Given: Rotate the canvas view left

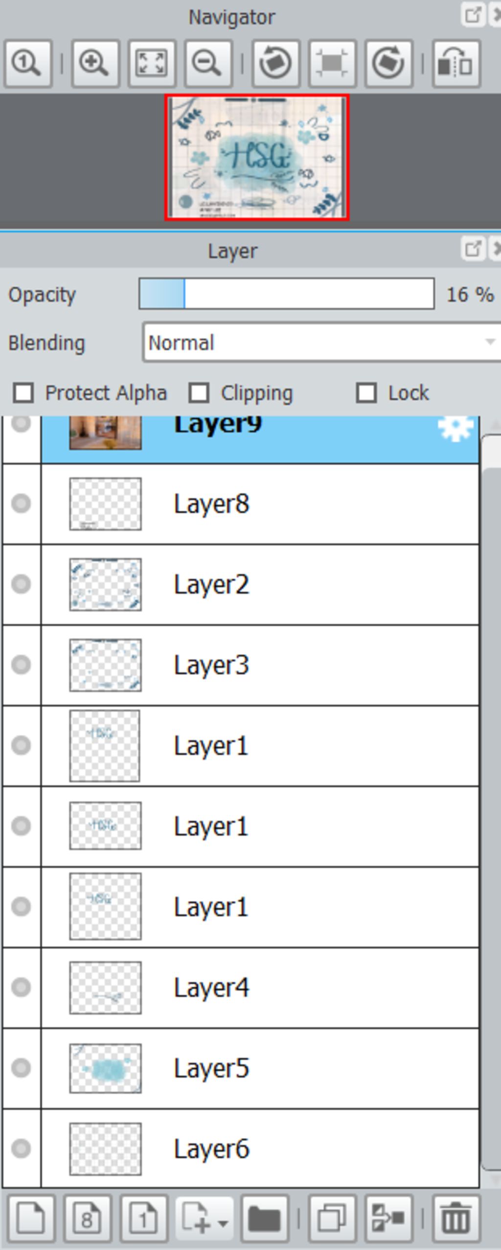Looking at the screenshot, I should tap(275, 64).
